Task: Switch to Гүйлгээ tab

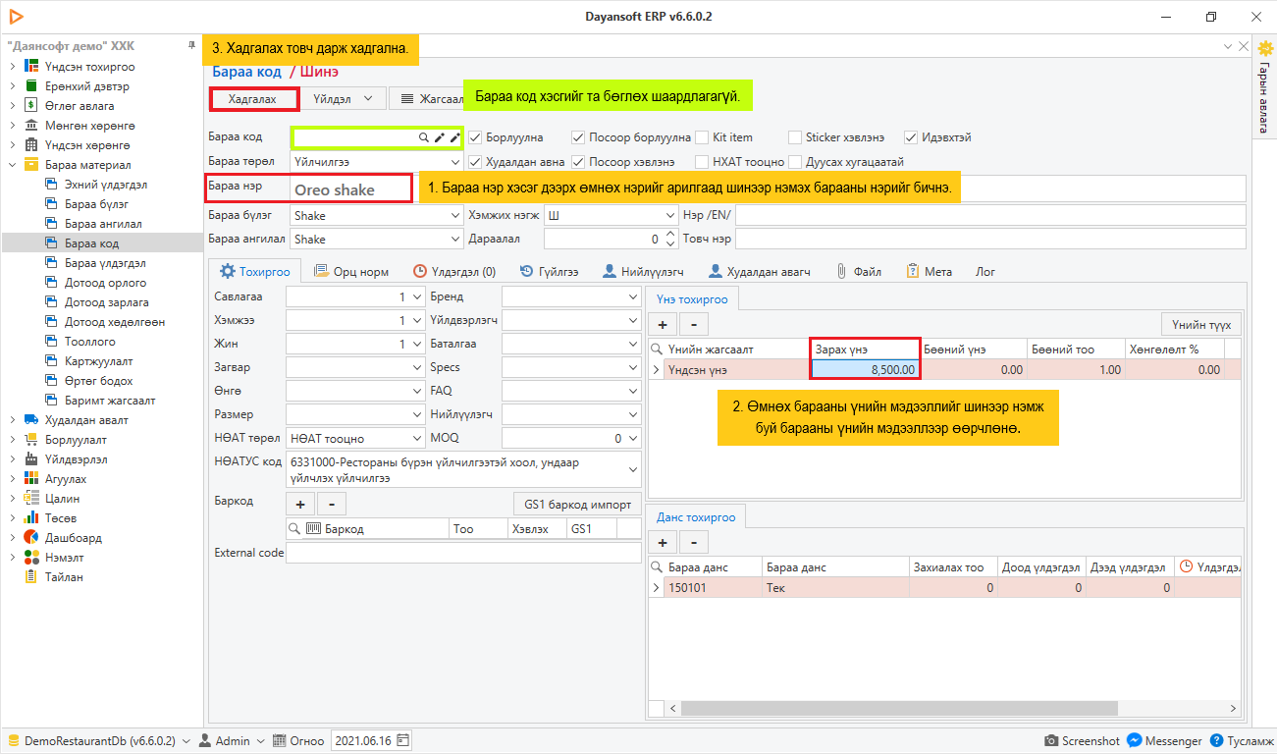Action: [549, 272]
